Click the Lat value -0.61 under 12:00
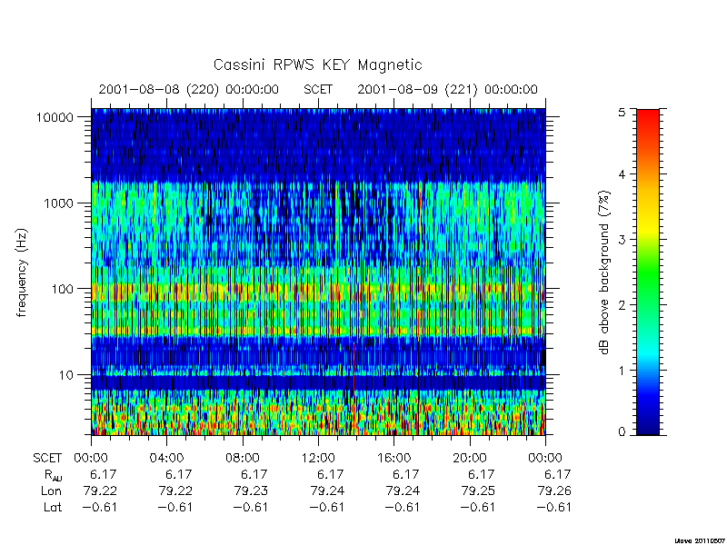This screenshot has width=727, height=545. 326,507
